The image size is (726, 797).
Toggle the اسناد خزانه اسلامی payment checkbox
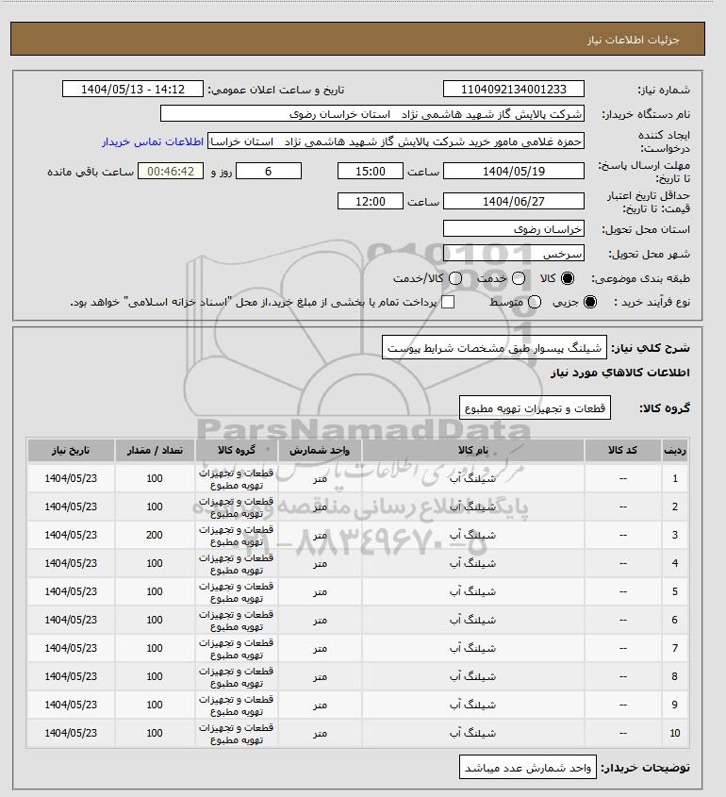[448, 302]
